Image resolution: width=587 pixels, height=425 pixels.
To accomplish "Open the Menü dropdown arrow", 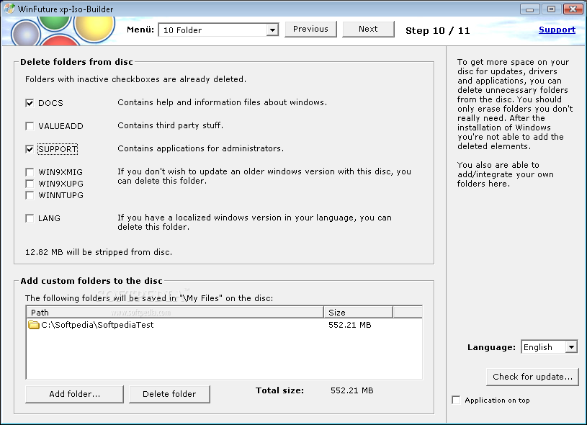I will point(272,30).
